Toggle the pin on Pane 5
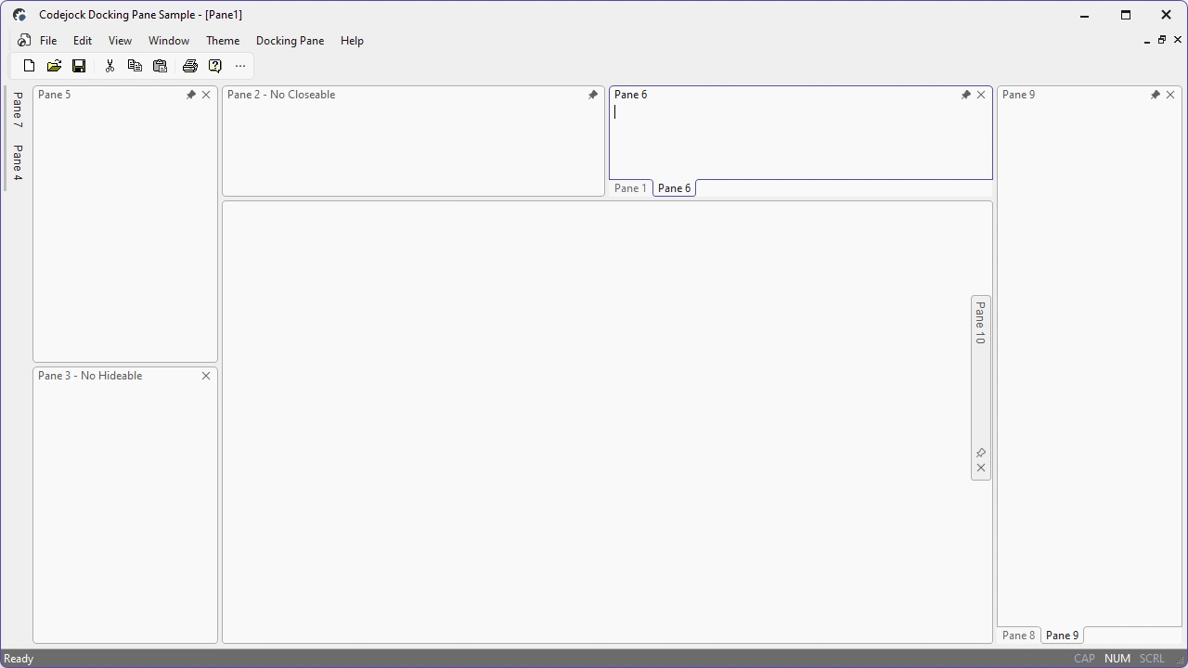 pos(191,95)
